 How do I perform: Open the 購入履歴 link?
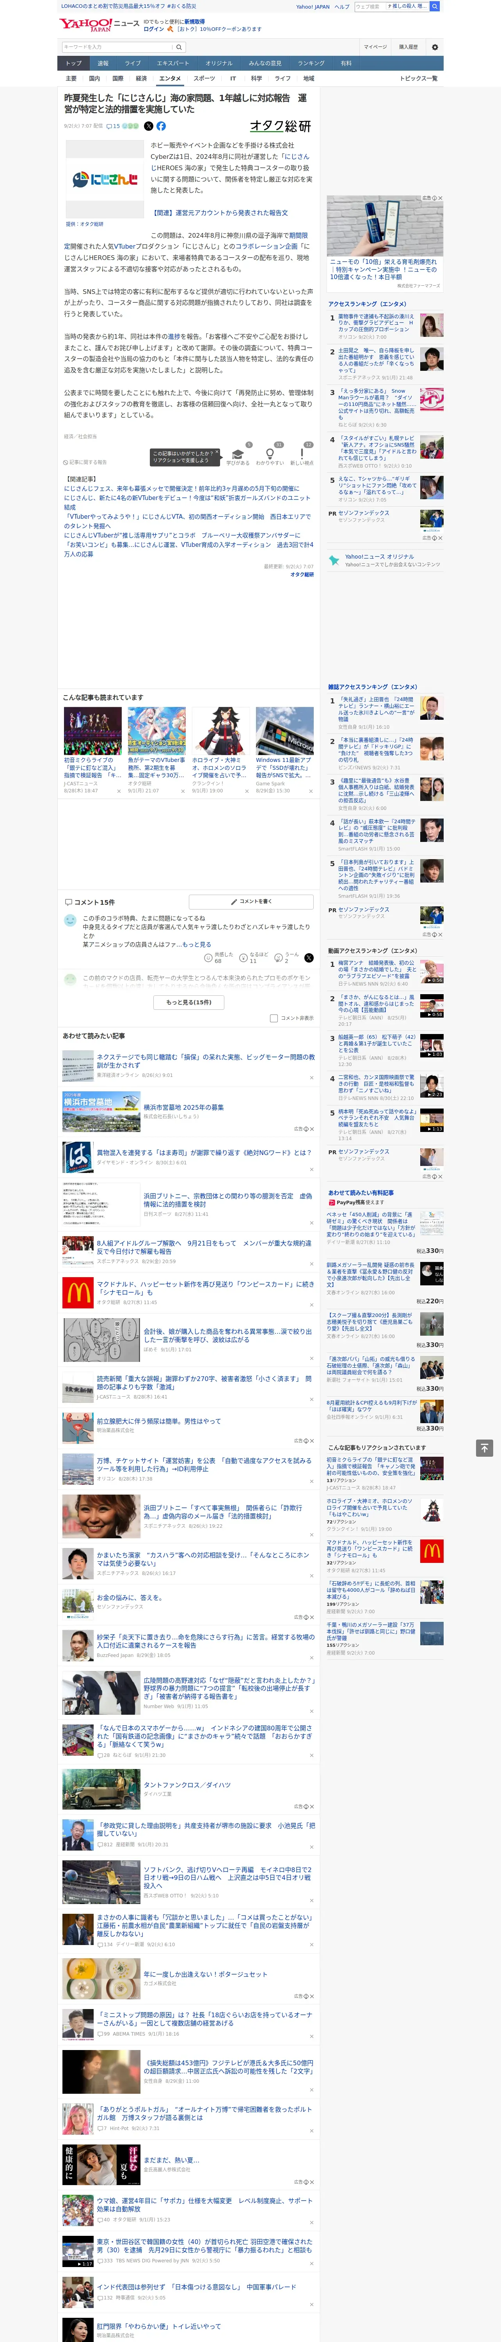[408, 47]
